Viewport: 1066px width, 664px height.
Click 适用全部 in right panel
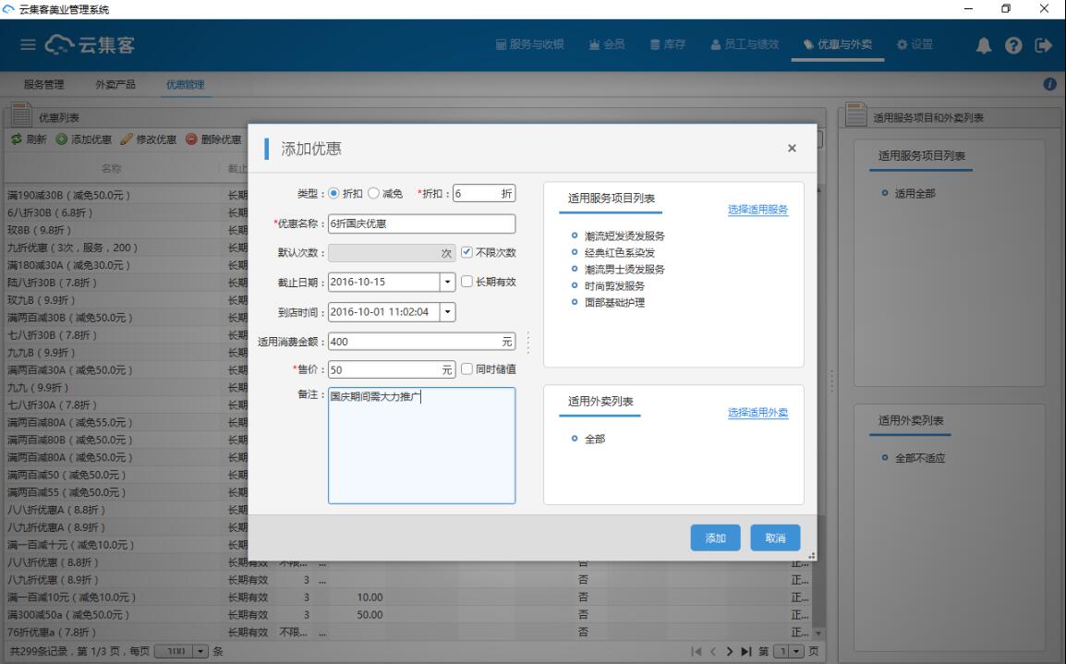coord(915,194)
